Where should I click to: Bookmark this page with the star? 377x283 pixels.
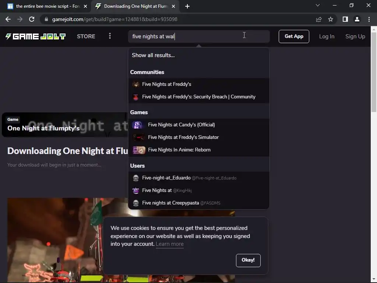pos(331,19)
